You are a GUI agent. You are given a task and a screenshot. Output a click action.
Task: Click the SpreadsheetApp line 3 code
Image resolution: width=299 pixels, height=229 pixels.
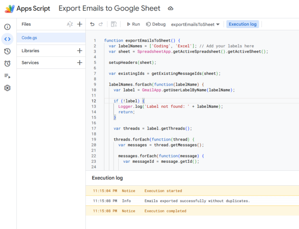coord(188,51)
